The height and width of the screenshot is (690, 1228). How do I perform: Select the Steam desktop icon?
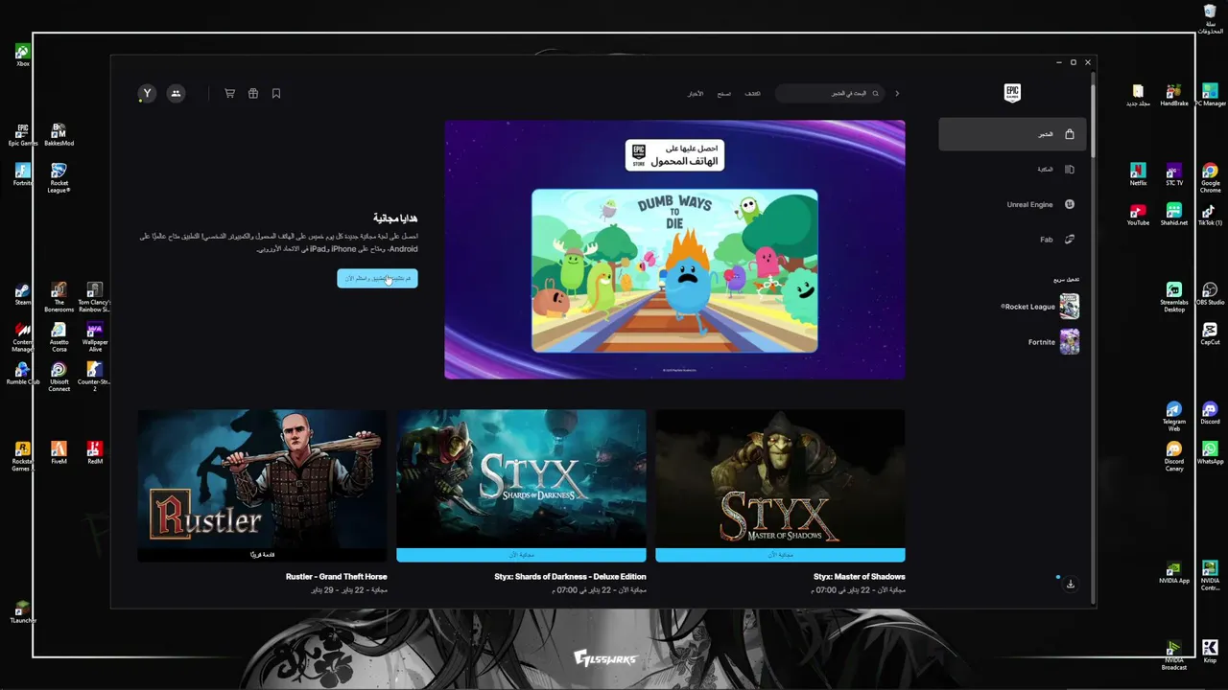23,293
